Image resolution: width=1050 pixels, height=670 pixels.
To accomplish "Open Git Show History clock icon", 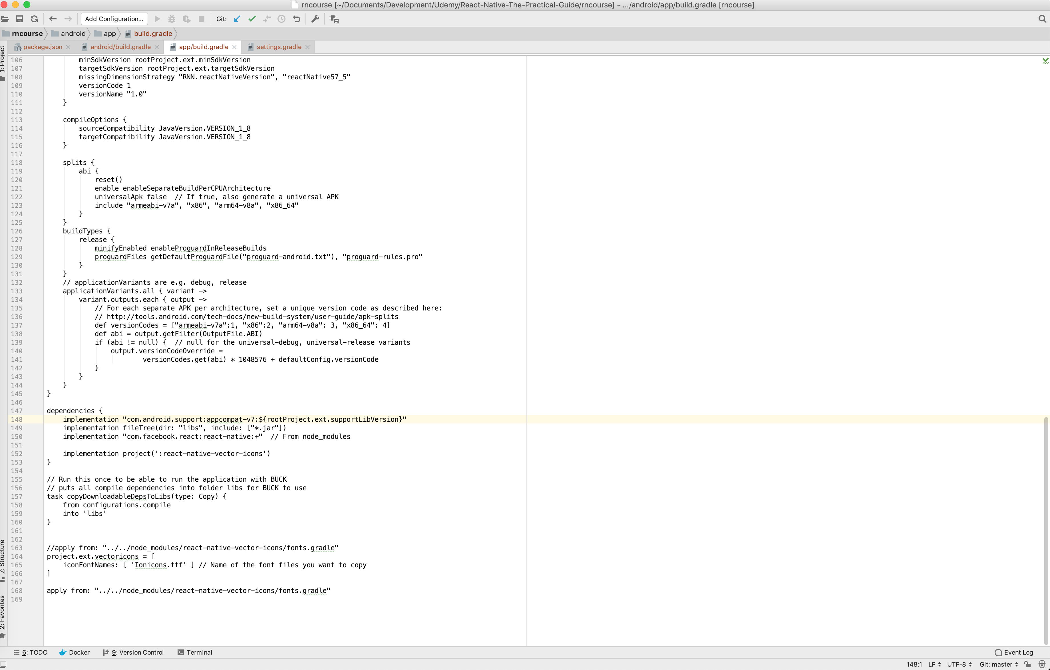I will point(281,19).
